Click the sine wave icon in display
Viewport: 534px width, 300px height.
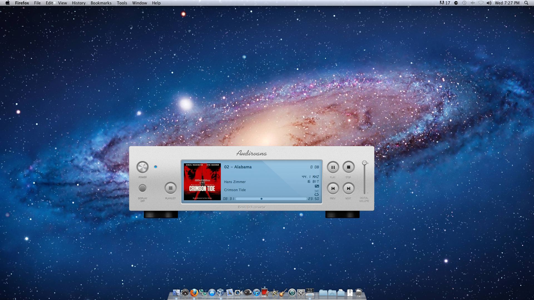tap(317, 186)
